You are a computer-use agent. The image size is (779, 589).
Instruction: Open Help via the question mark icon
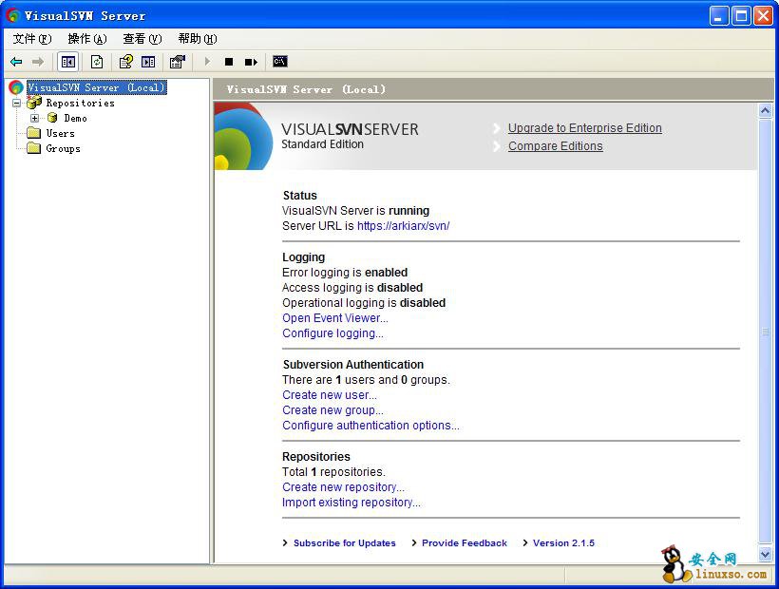[125, 62]
